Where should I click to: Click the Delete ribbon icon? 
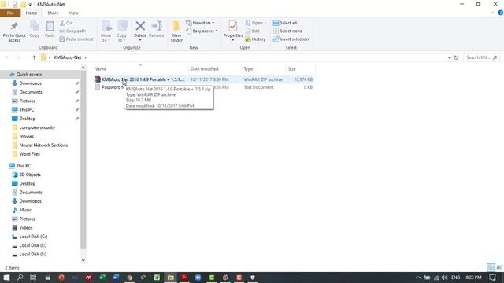click(140, 26)
